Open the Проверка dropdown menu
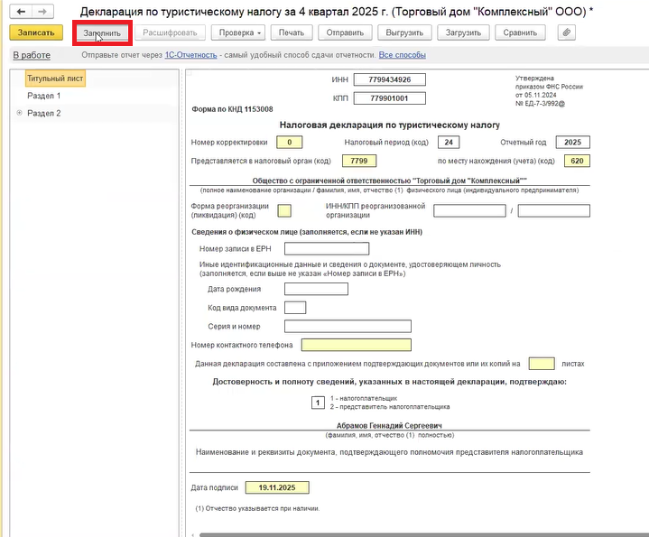 point(237,32)
